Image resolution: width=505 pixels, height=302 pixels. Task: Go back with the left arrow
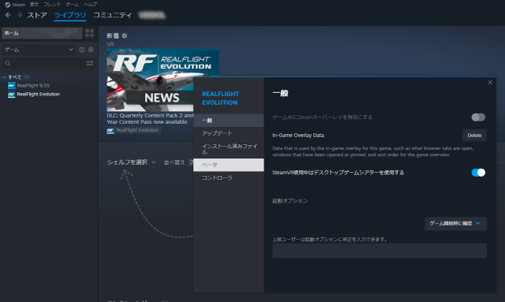[x=8, y=15]
